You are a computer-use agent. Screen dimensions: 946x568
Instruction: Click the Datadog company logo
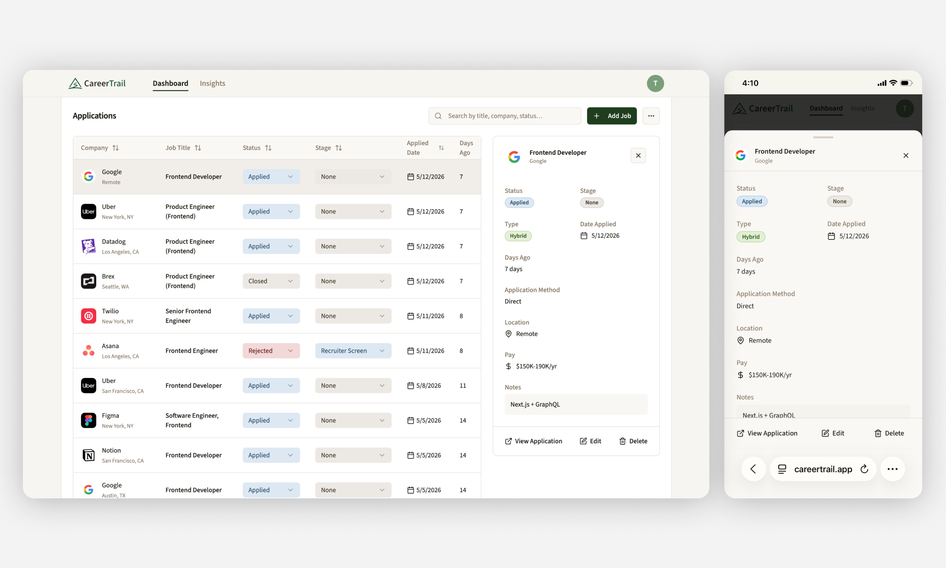88,246
